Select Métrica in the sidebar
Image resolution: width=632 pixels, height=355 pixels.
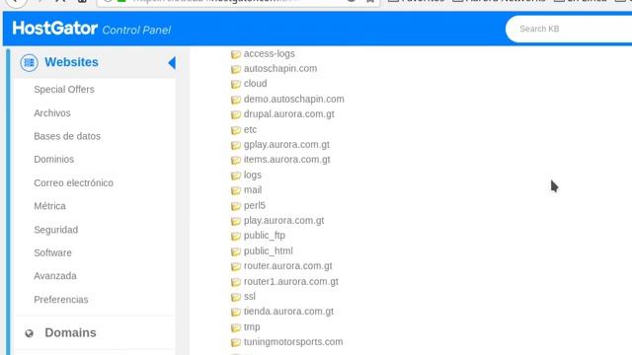(x=49, y=206)
